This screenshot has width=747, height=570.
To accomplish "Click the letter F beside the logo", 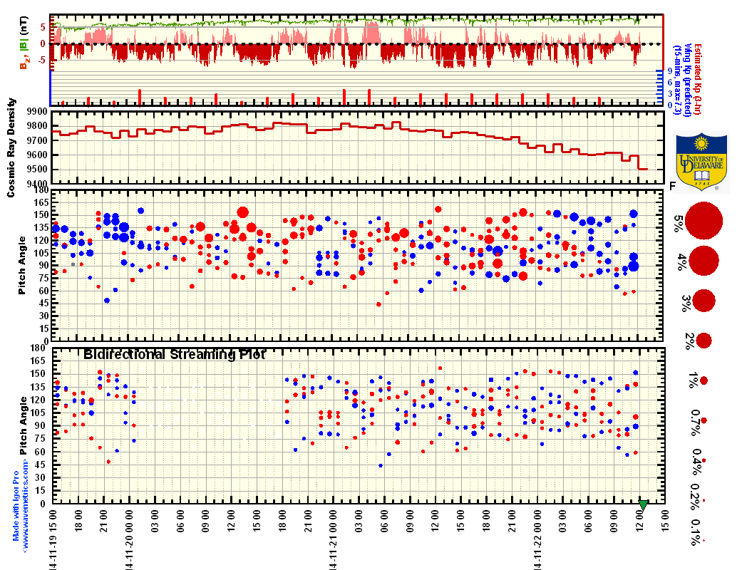I will point(673,186).
